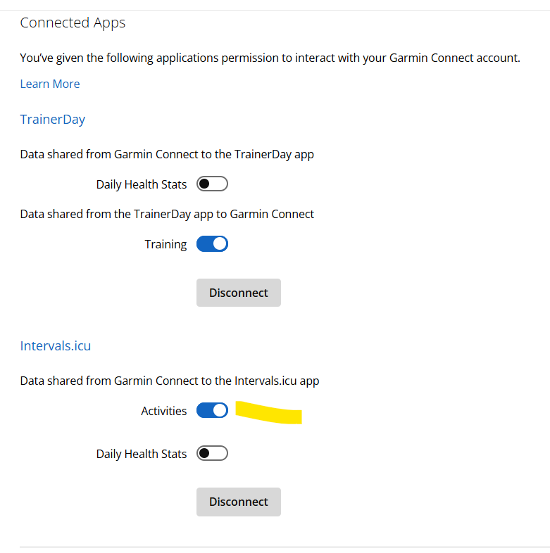Enable Daily Health Stats for Intervals.icu

pyautogui.click(x=212, y=454)
